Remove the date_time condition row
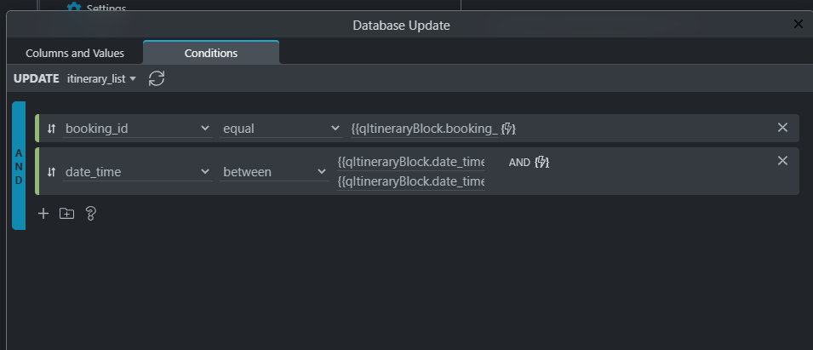This screenshot has width=813, height=350. 783,161
